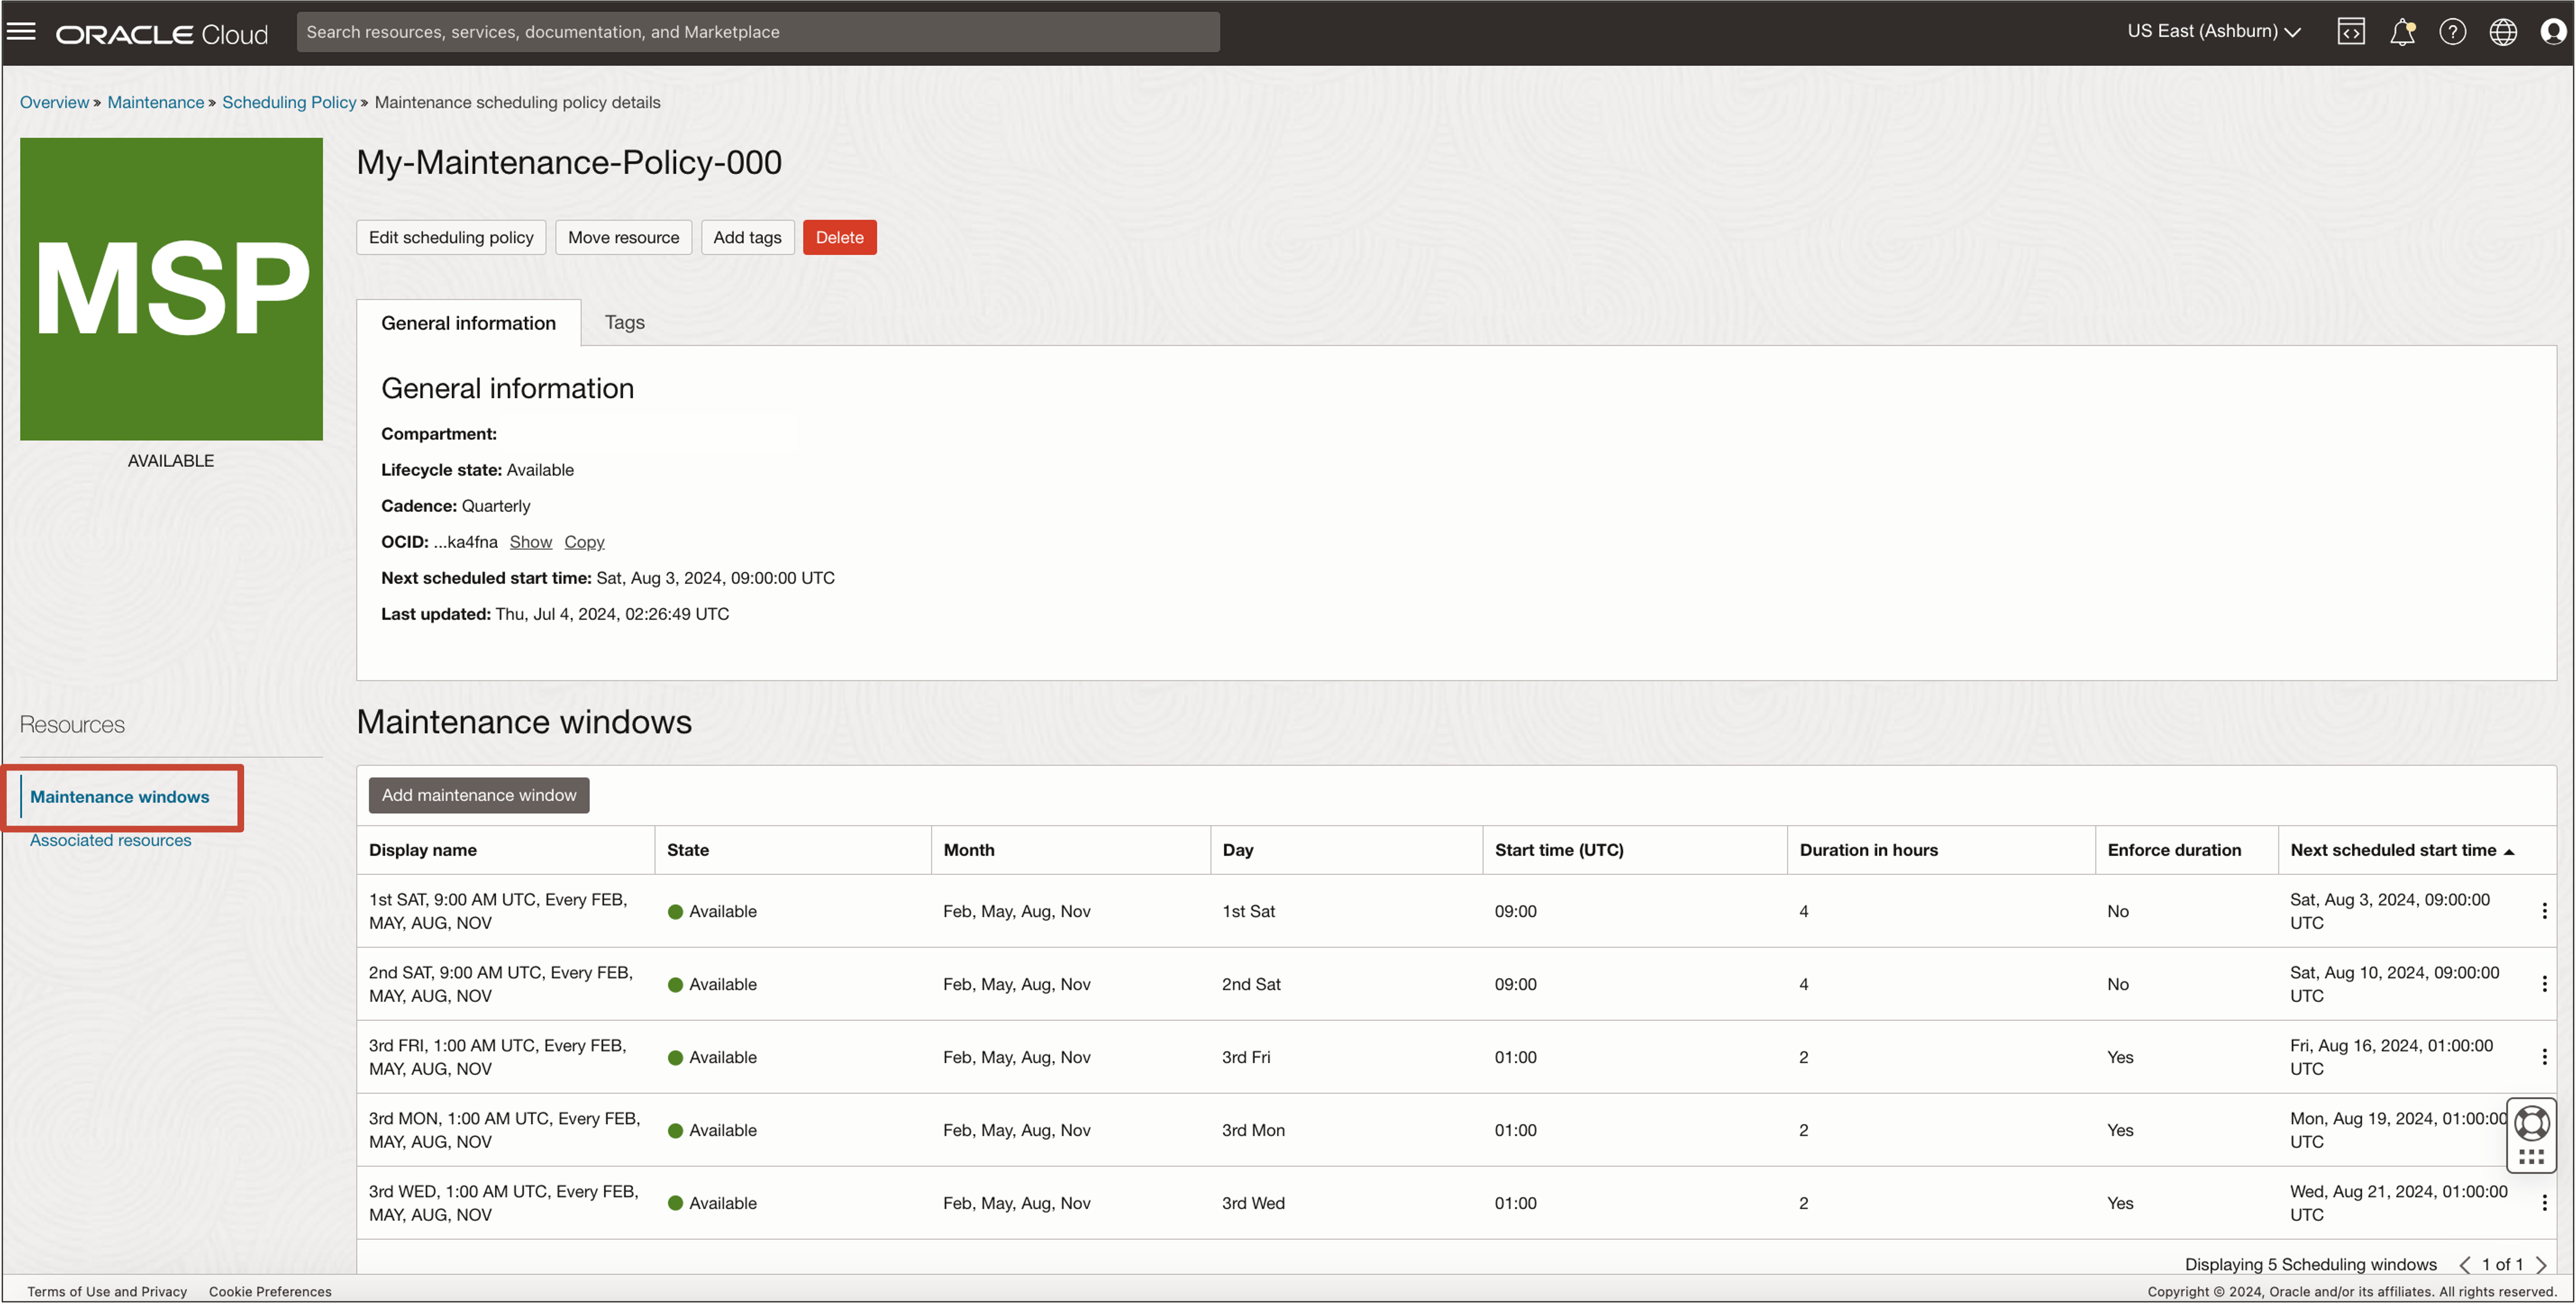Select Associated resources in Resources list
2576x1304 pixels.
pos(110,840)
